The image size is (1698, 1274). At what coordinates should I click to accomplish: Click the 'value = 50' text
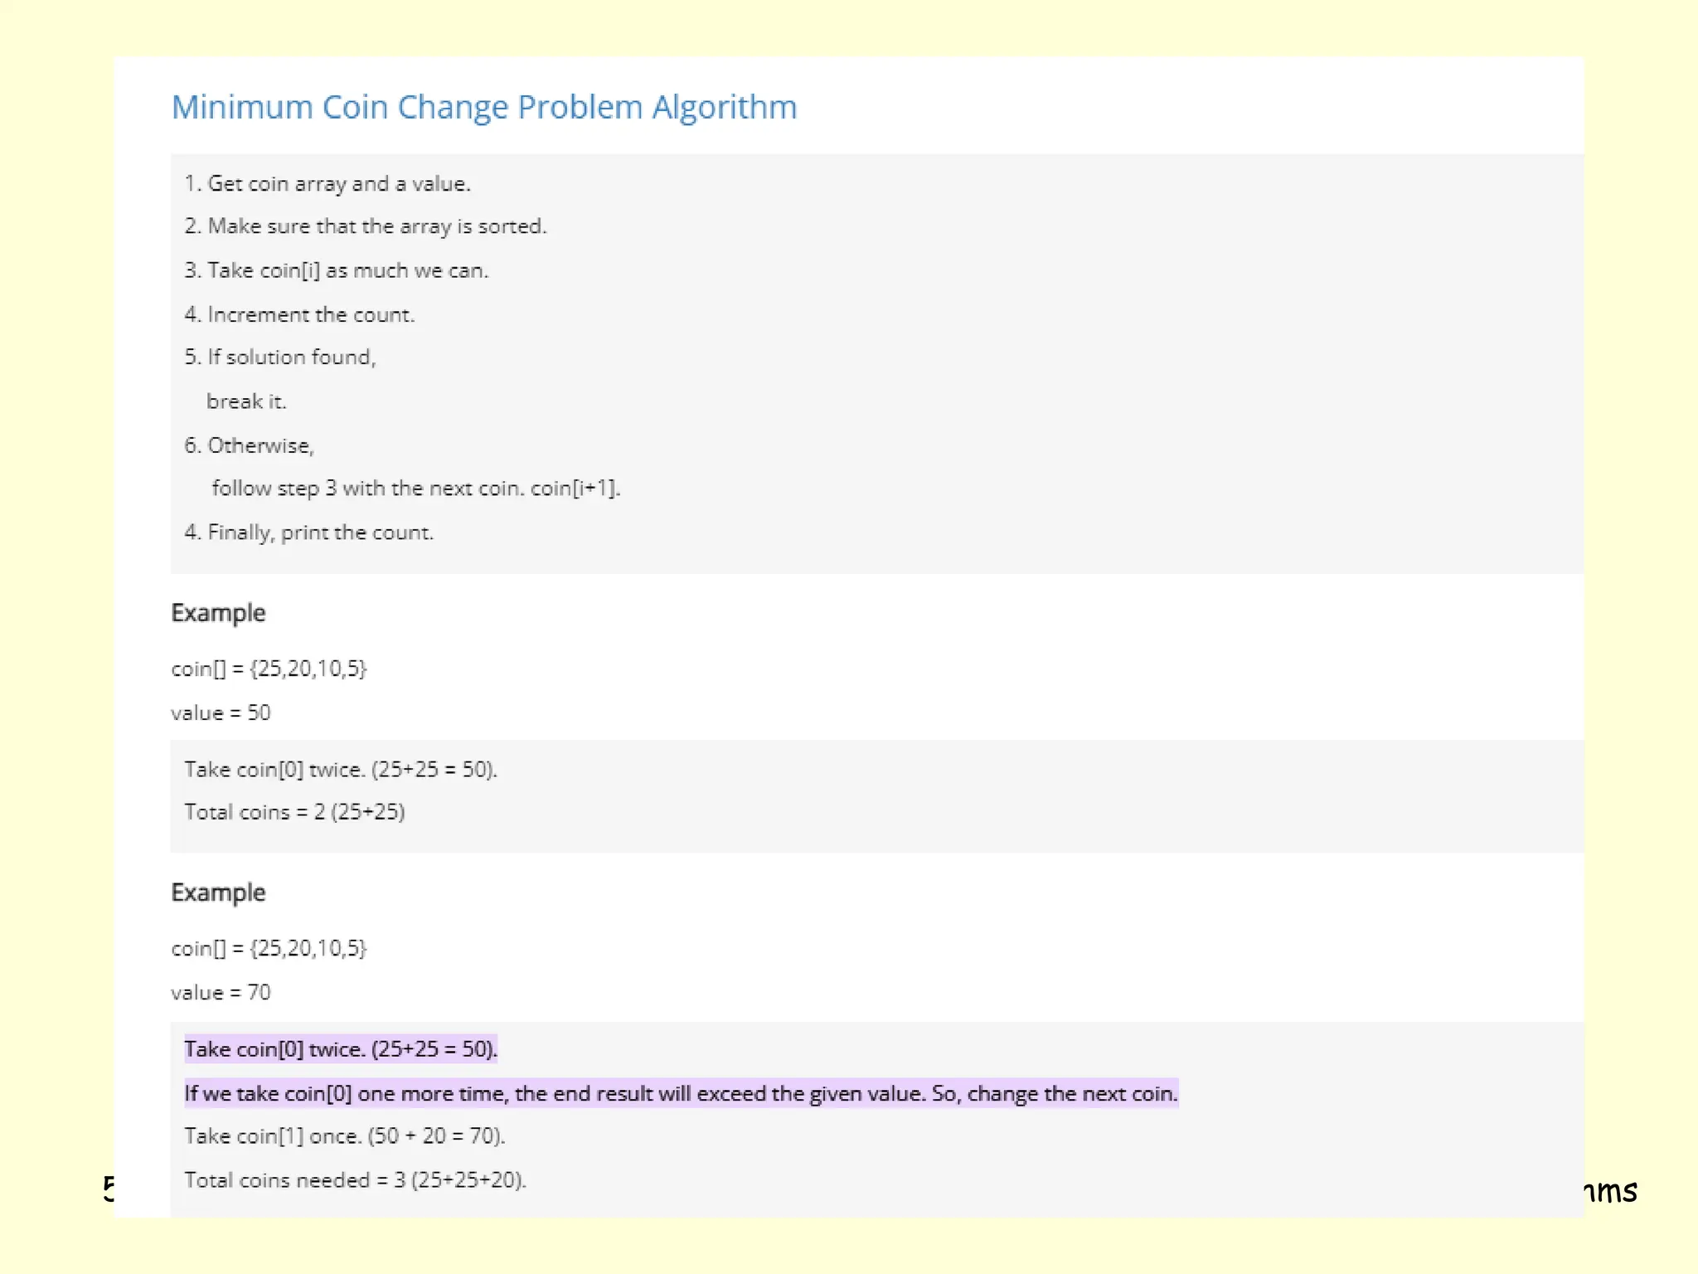tap(221, 712)
